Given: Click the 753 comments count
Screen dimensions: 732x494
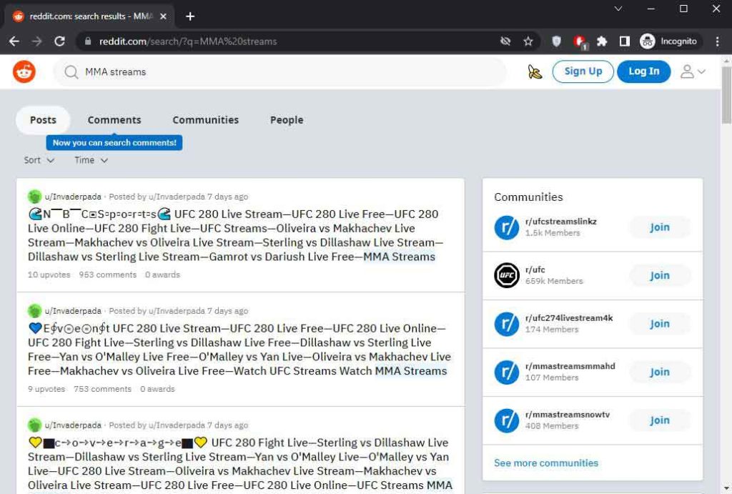Looking at the screenshot, I should click(103, 389).
